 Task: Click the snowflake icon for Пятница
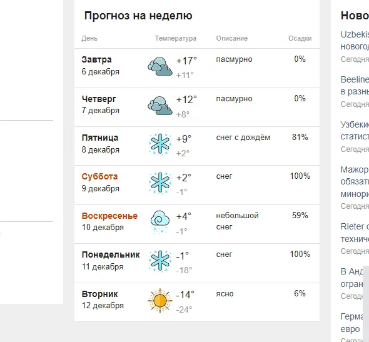click(x=160, y=144)
